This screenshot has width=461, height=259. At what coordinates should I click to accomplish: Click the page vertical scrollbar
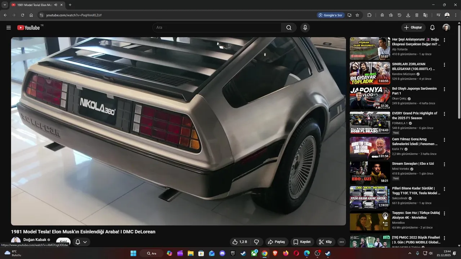point(459,72)
